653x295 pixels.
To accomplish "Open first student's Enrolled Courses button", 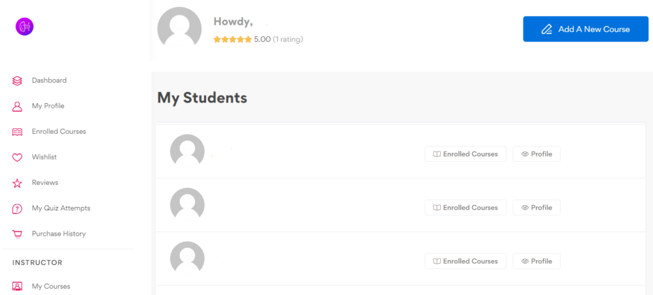I will click(465, 154).
